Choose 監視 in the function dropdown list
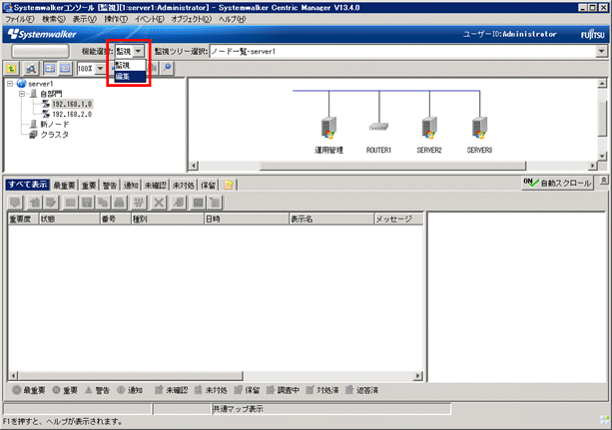 130,66
